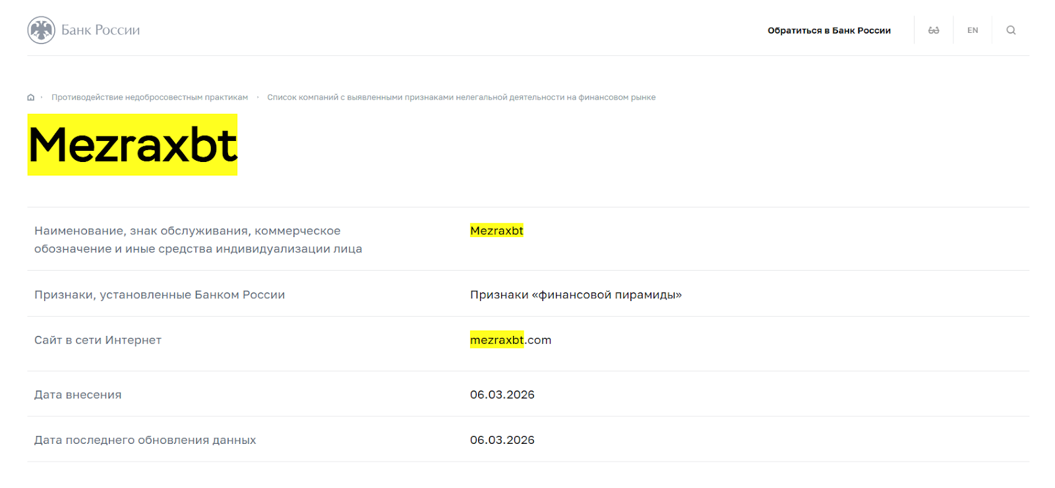Click the Bank of Russia eagle emblem
The image size is (1055, 488).
[x=41, y=30]
